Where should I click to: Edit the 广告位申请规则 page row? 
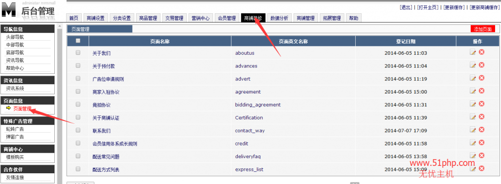473,78
